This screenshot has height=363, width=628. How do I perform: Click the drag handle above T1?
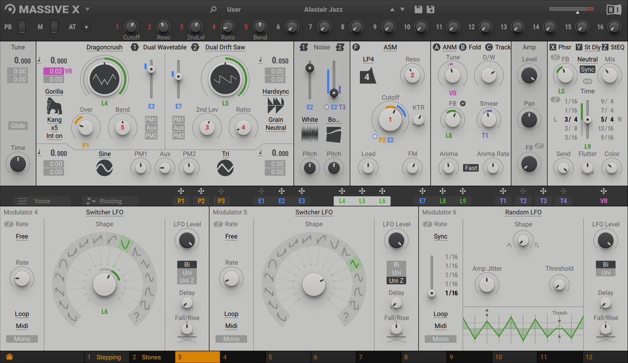click(x=503, y=191)
